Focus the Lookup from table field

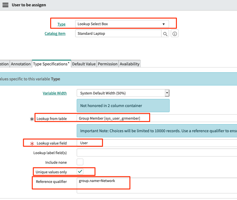(x=157, y=118)
